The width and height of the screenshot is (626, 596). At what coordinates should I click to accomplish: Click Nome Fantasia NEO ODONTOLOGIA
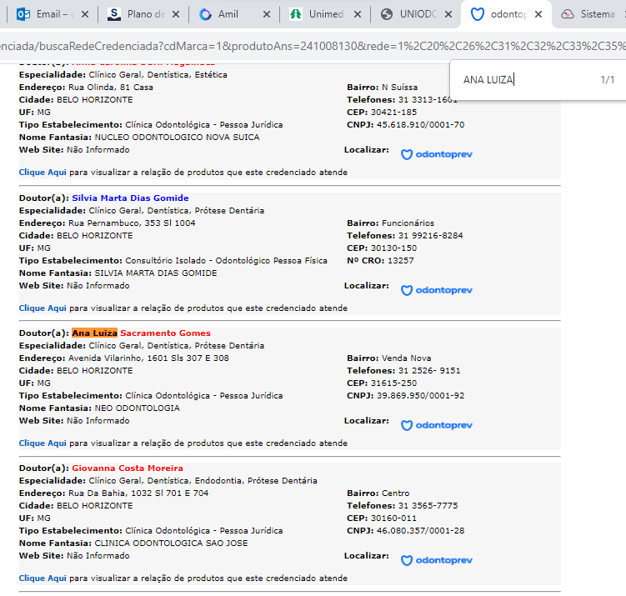tap(137, 408)
